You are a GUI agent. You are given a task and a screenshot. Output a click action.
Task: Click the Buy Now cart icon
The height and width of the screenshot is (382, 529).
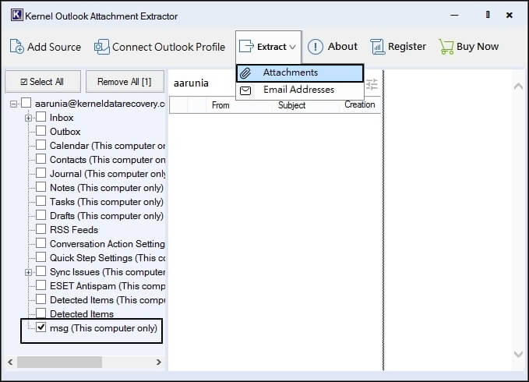(x=446, y=47)
